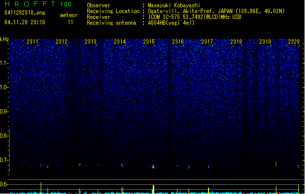This screenshot has height=194, width=305.
Task: Click the 0.7 kHz axis label
Action: [x=4, y=160]
